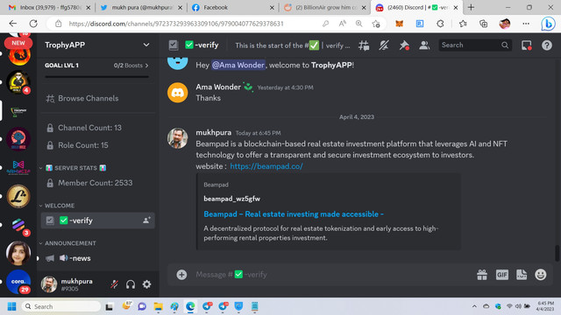Open notification settings bell icon
The image size is (561, 315).
[x=384, y=45]
